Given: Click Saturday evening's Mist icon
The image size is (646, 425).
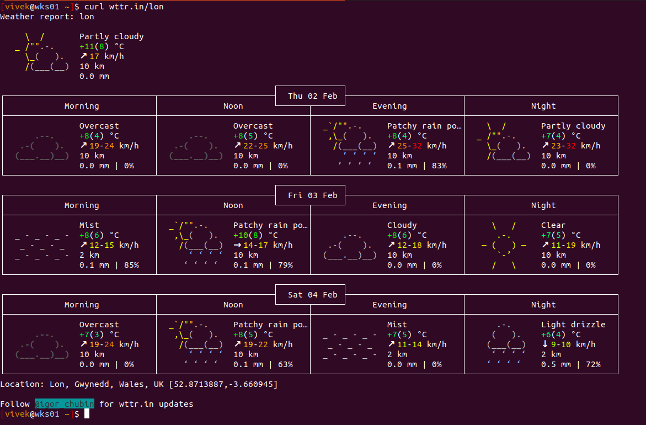Looking at the screenshot, I should click(x=350, y=344).
